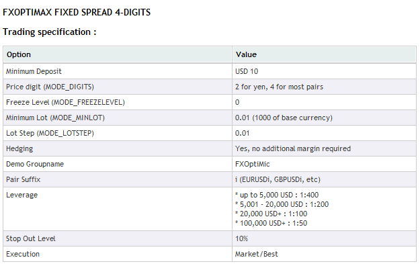Click the Lot Step (MODE_LOTSTEP) label

tap(50, 134)
